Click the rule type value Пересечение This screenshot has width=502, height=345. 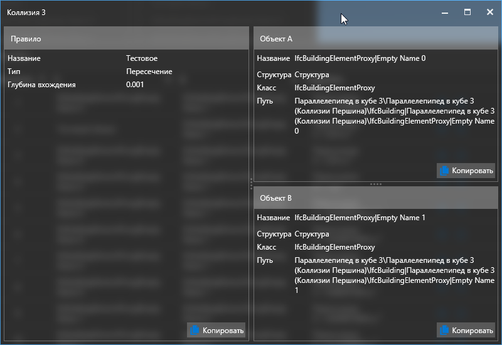pyautogui.click(x=149, y=72)
